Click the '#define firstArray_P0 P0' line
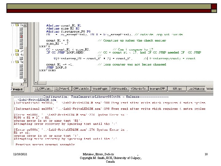The image size is (221, 166). click(x=68, y=31)
